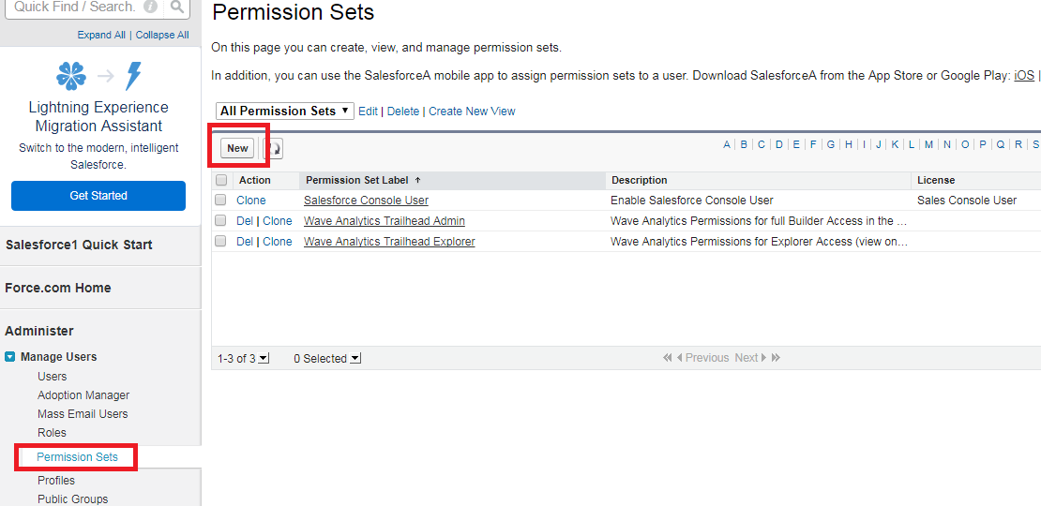This screenshot has width=1041, height=506.
Task: Filter list by letter M
Action: tap(928, 144)
